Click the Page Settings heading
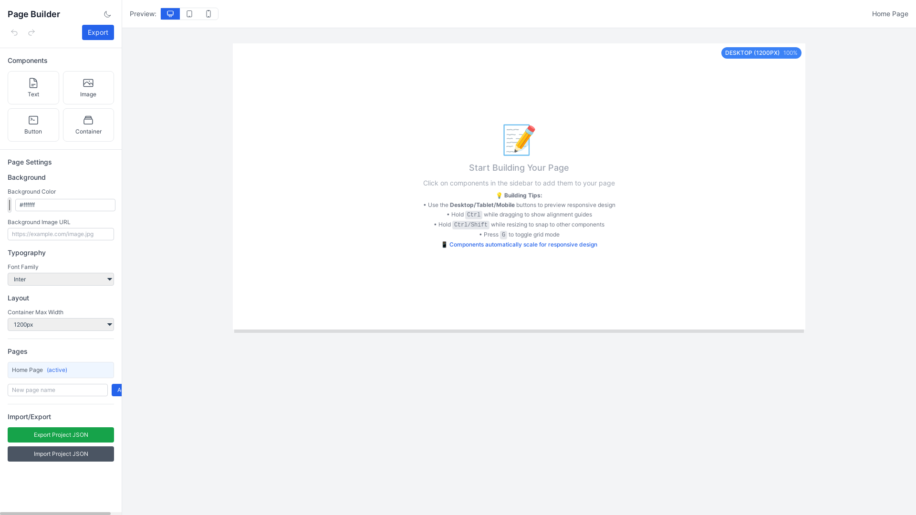916x515 pixels. [x=30, y=162]
